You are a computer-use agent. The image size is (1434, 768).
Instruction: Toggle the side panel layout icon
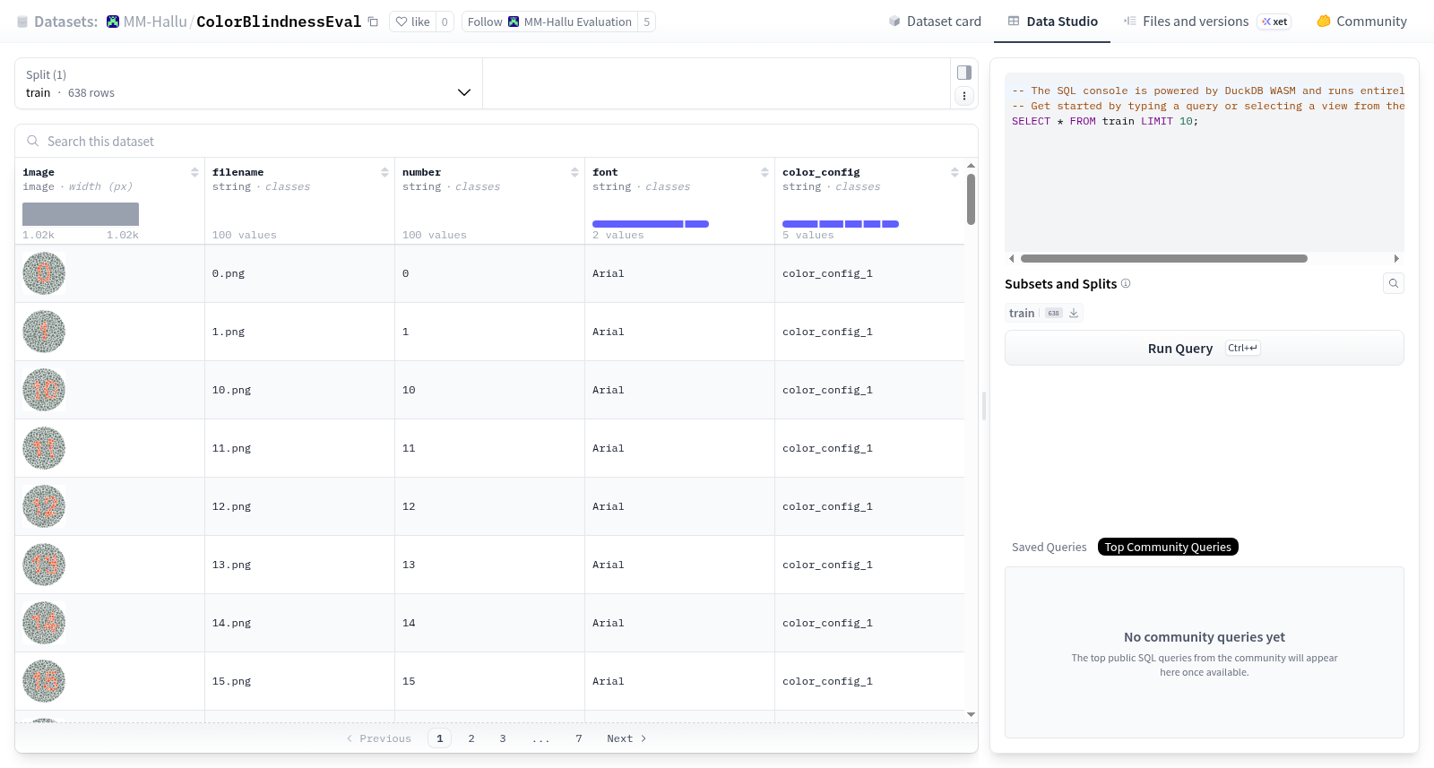[964, 73]
